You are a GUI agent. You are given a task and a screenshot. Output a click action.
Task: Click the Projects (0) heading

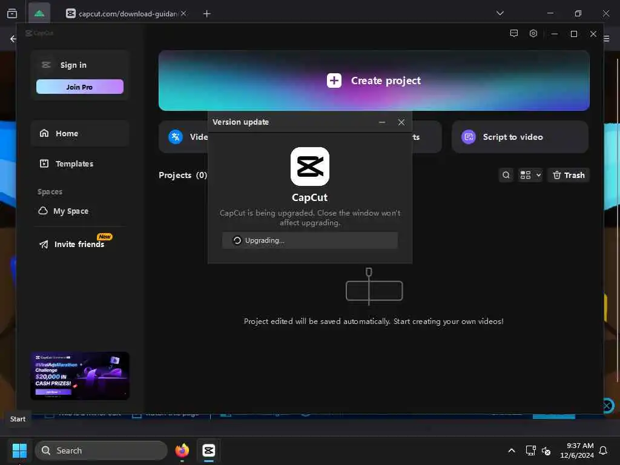click(x=183, y=175)
